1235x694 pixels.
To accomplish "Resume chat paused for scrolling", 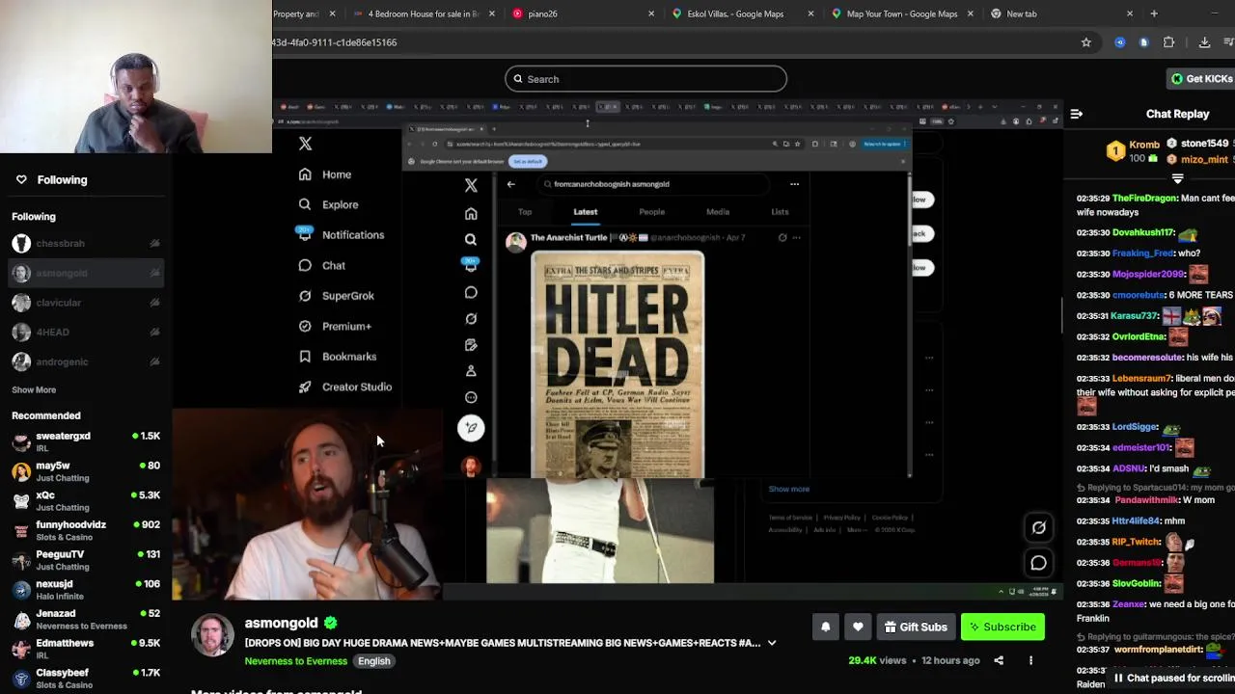I will (1173, 678).
